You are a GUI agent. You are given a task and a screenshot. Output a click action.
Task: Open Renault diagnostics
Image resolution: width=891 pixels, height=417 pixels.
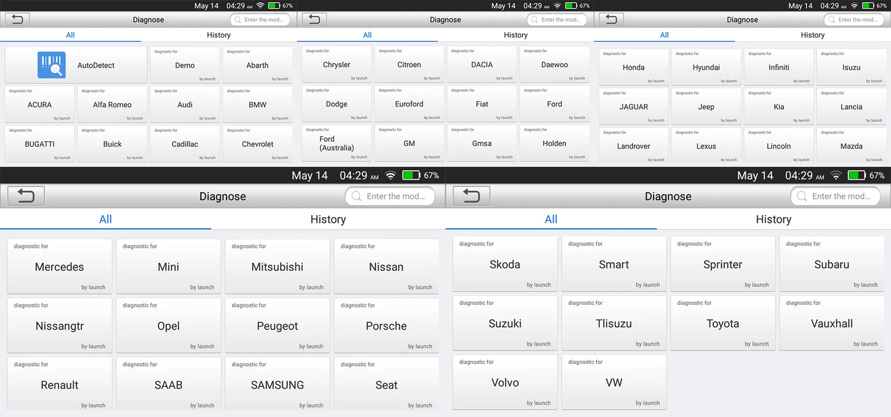point(60,385)
